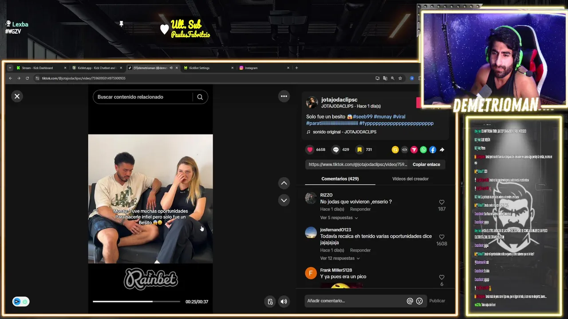Open jotajodaclipsc creator profile name
The height and width of the screenshot is (319, 568).
pos(339,100)
